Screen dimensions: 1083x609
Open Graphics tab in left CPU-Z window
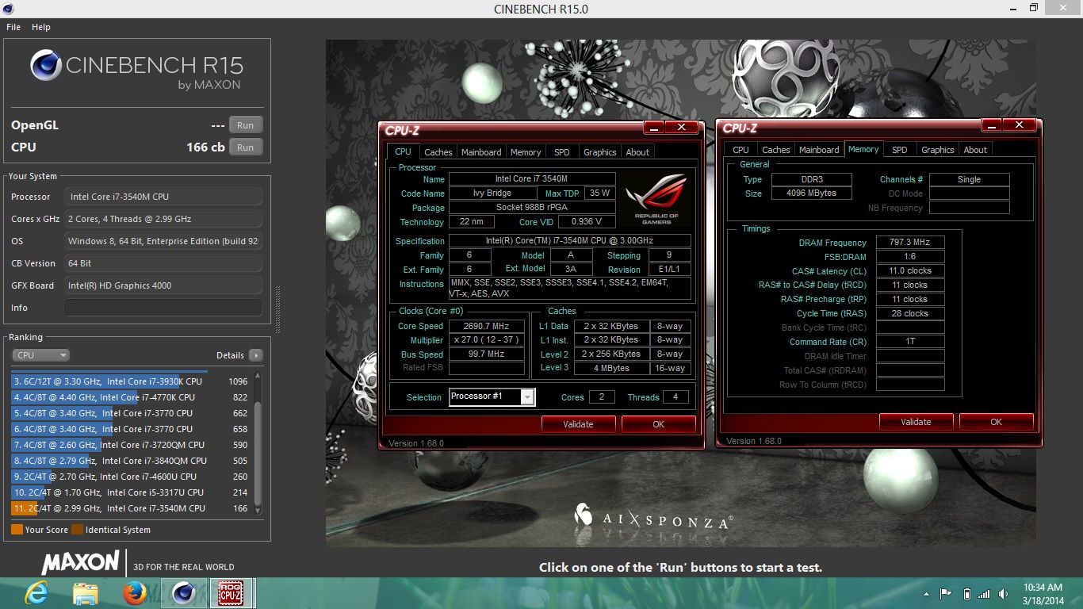pos(600,152)
